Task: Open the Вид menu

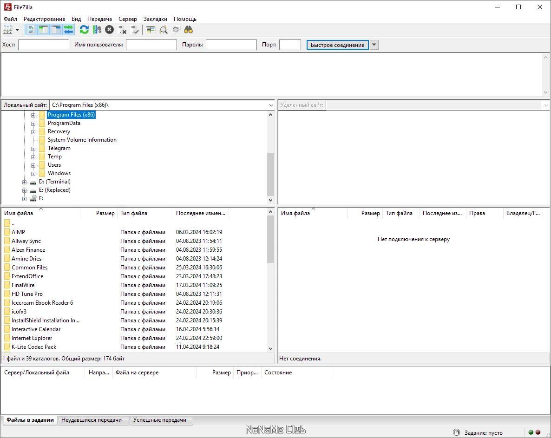Action: coord(76,19)
